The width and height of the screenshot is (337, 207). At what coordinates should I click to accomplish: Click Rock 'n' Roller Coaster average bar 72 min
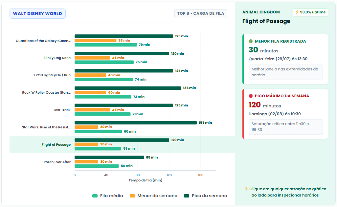[103, 97]
